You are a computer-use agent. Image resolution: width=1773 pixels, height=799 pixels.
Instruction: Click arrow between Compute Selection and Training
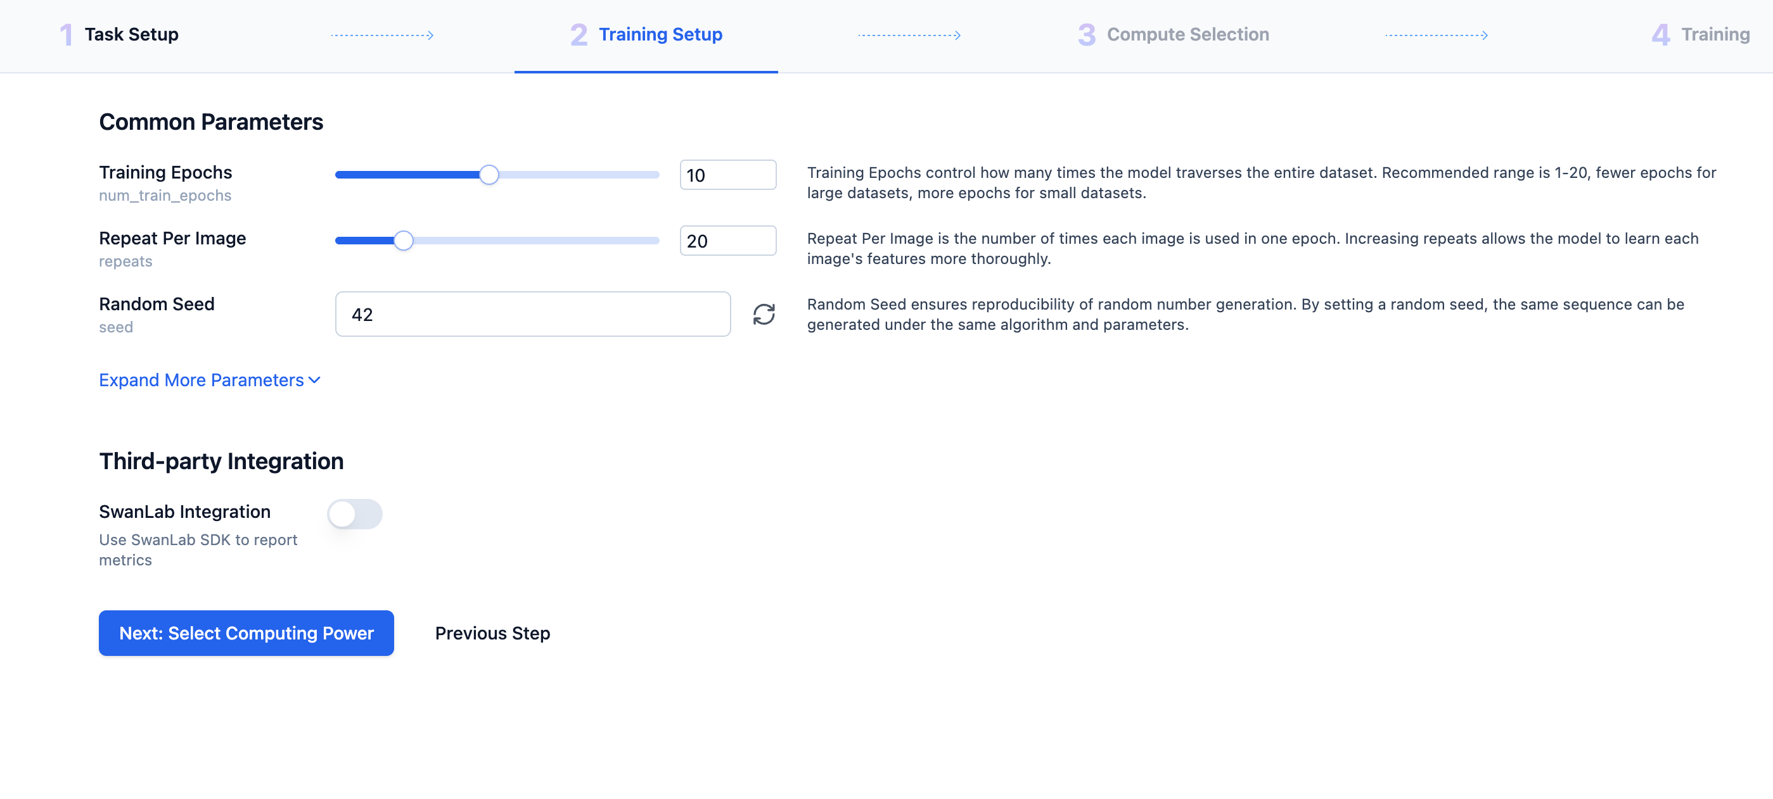[x=1436, y=35]
